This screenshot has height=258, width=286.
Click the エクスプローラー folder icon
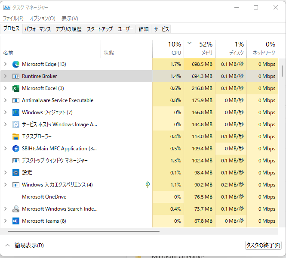coord(16,137)
